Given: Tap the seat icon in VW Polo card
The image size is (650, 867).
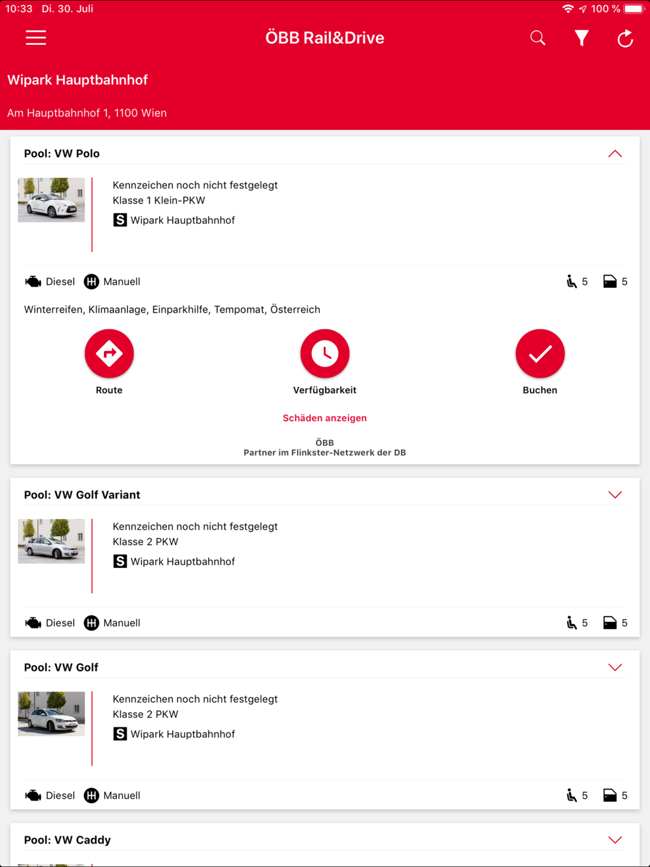Looking at the screenshot, I should click(x=571, y=281).
